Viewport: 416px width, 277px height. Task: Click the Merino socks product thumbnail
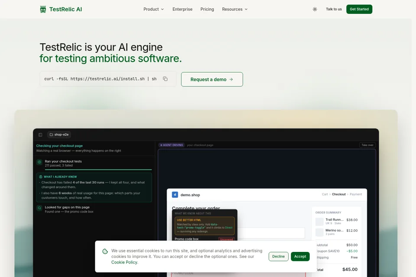319,232
